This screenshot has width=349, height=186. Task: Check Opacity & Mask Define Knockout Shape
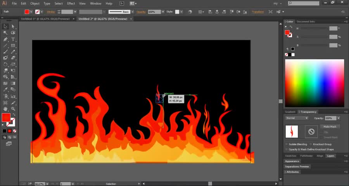coord(287,149)
